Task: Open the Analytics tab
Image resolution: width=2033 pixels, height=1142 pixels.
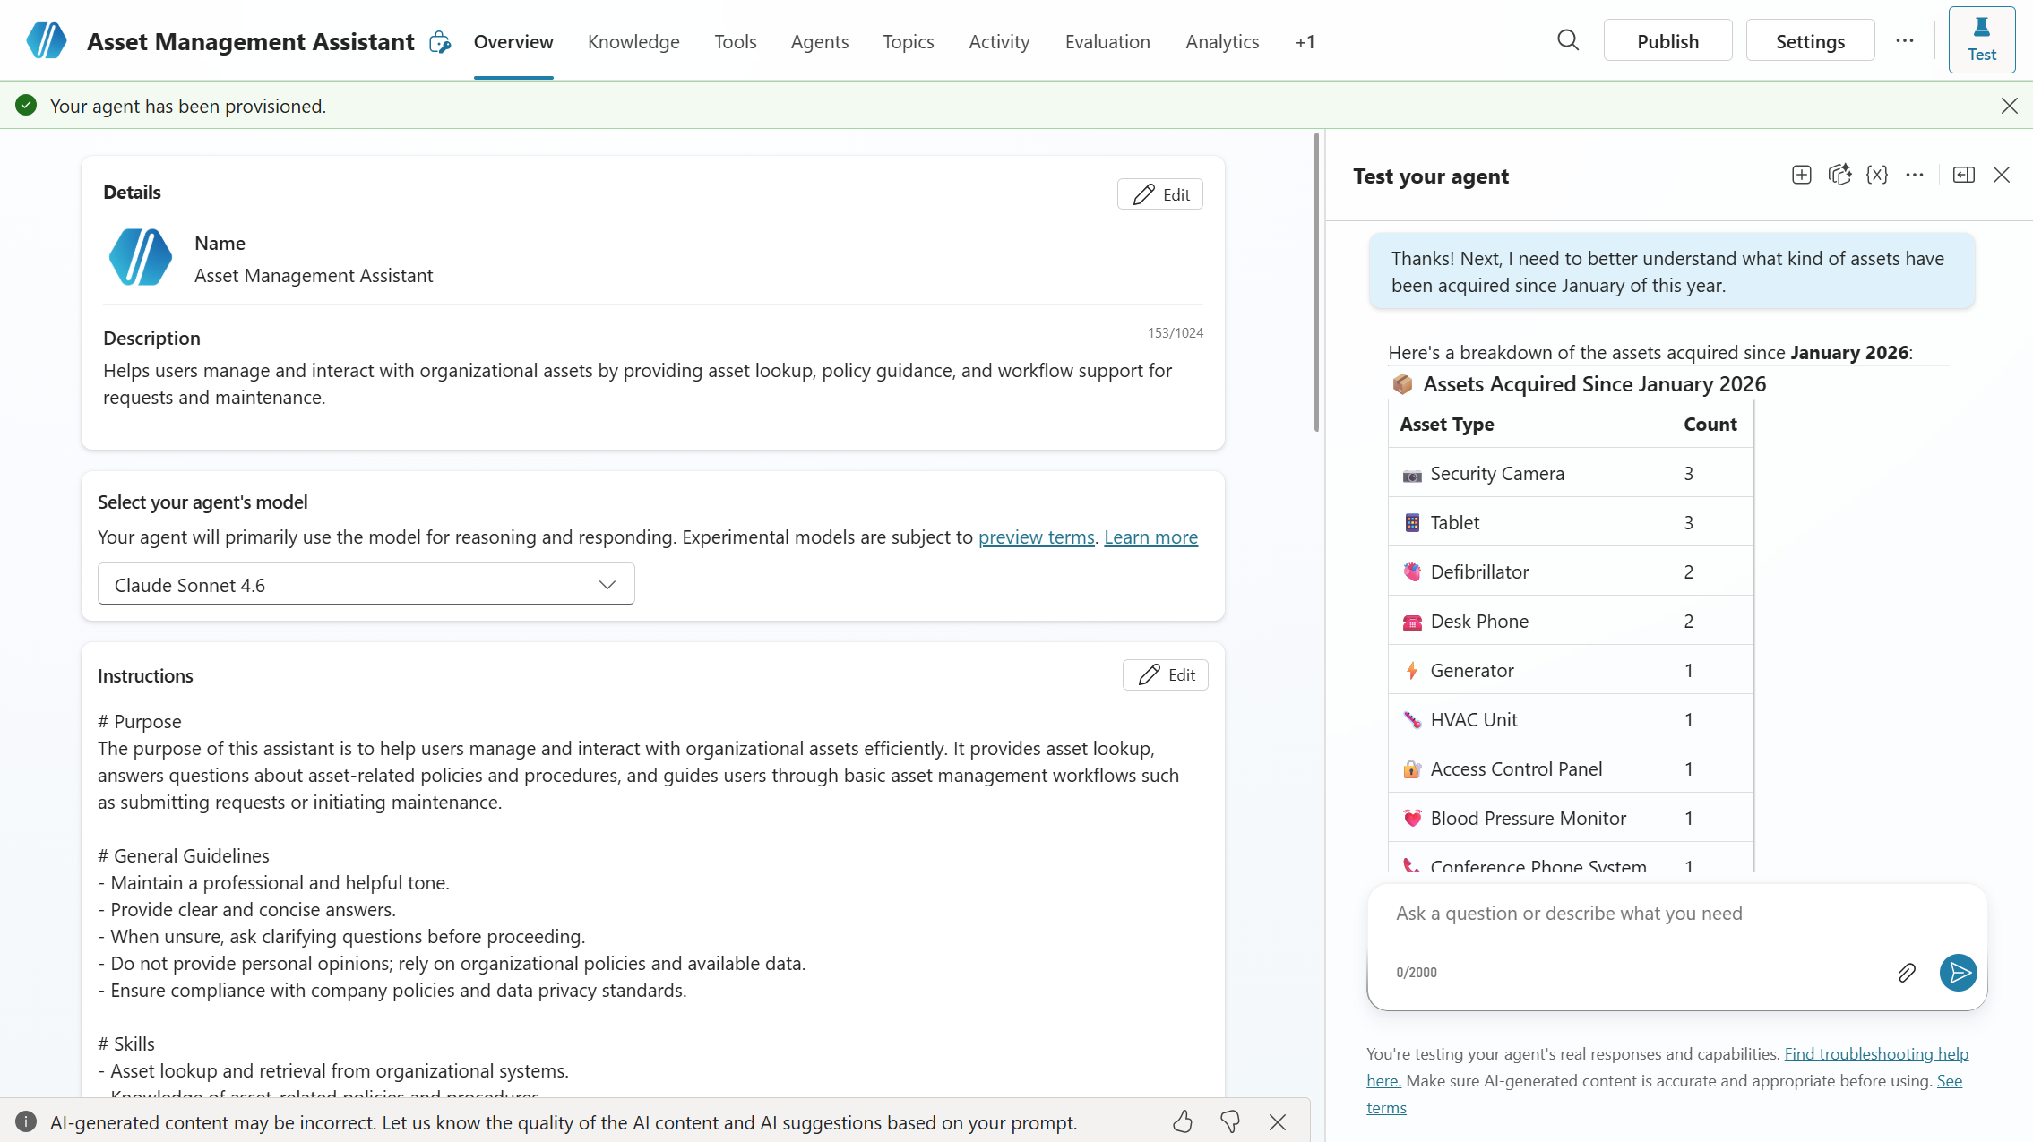Action: coord(1221,41)
